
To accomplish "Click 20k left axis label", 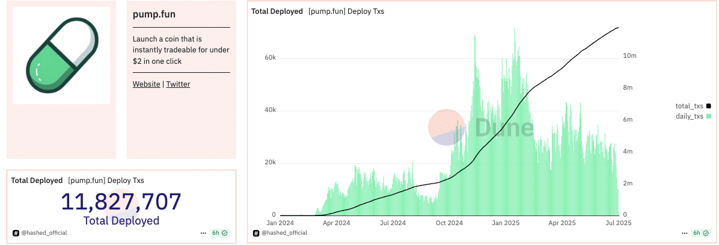I will tap(269, 163).
